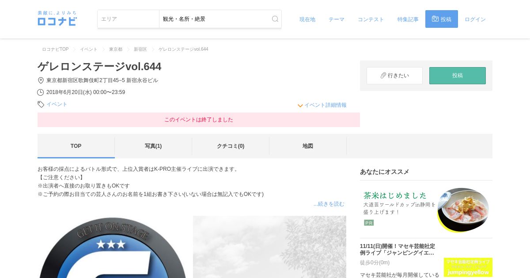Go to 東京都 breadcrumb link

pos(116,49)
